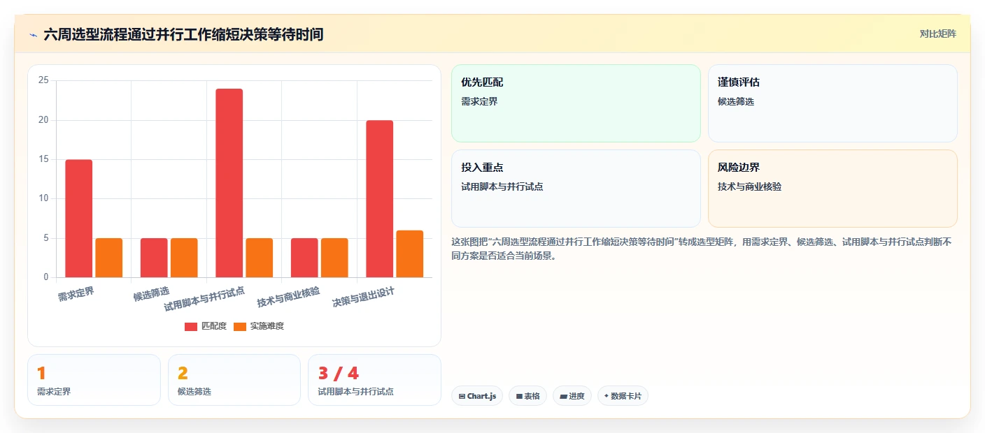The height and width of the screenshot is (433, 985).
Task: Click the red 需求定界 bar at 15
Action: 79,219
